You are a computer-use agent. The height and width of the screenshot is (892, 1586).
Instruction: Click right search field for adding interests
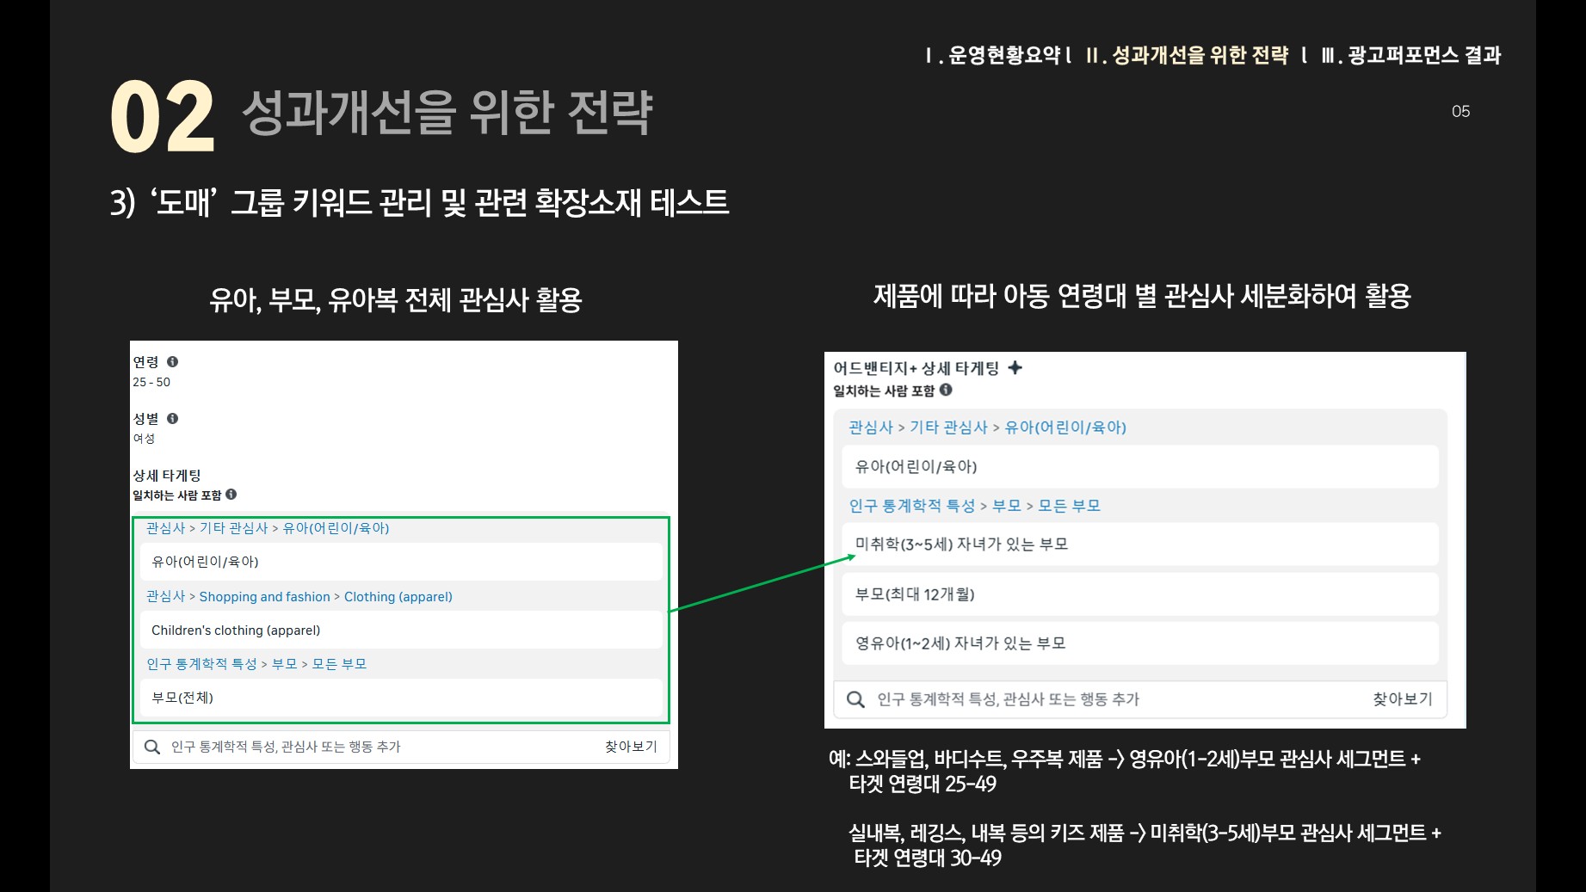pyautogui.click(x=1102, y=699)
